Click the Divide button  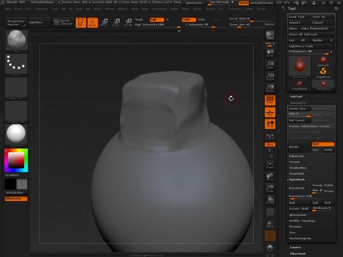[299, 147]
